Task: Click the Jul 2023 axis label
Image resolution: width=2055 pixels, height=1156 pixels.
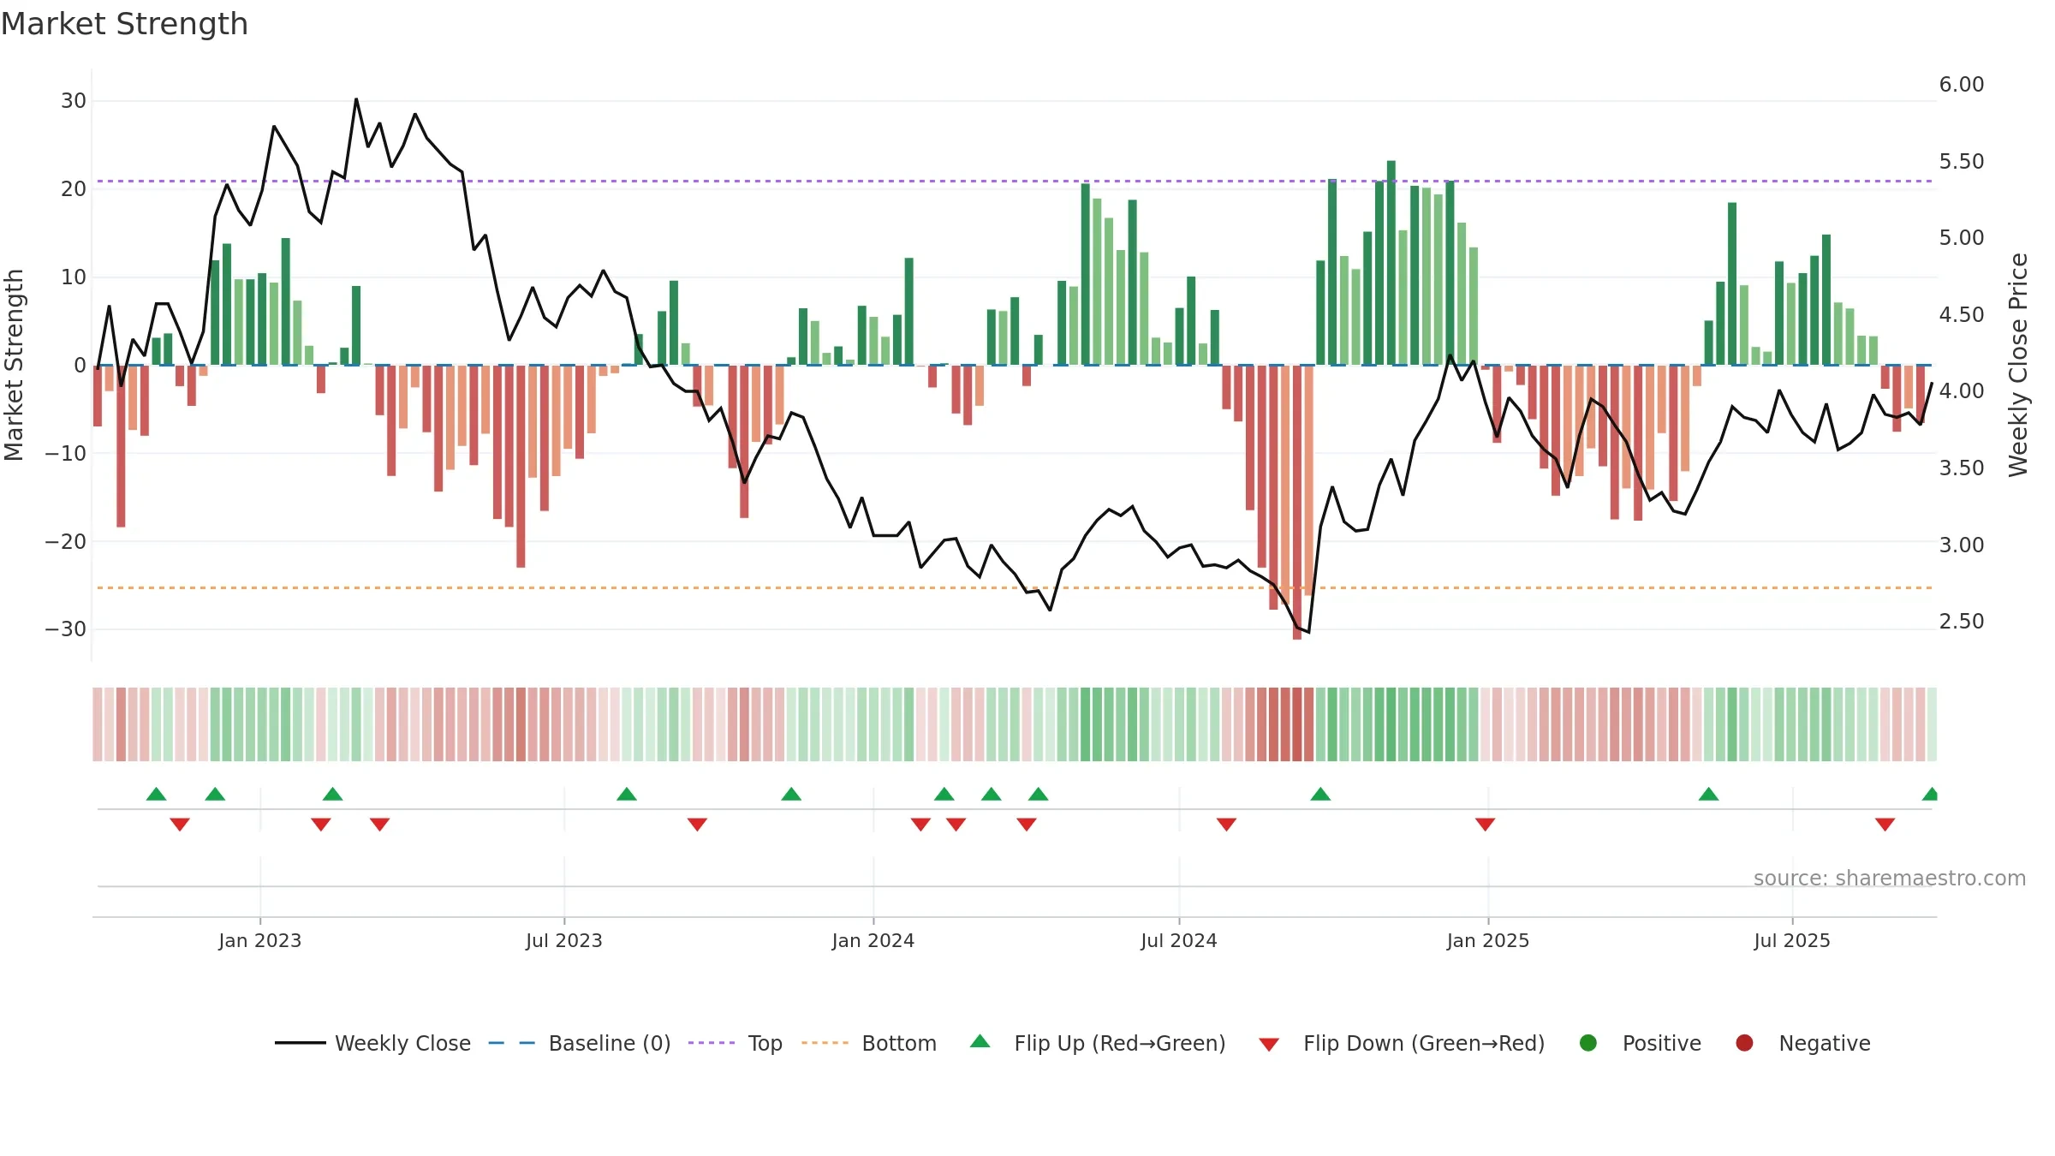Action: (x=564, y=940)
